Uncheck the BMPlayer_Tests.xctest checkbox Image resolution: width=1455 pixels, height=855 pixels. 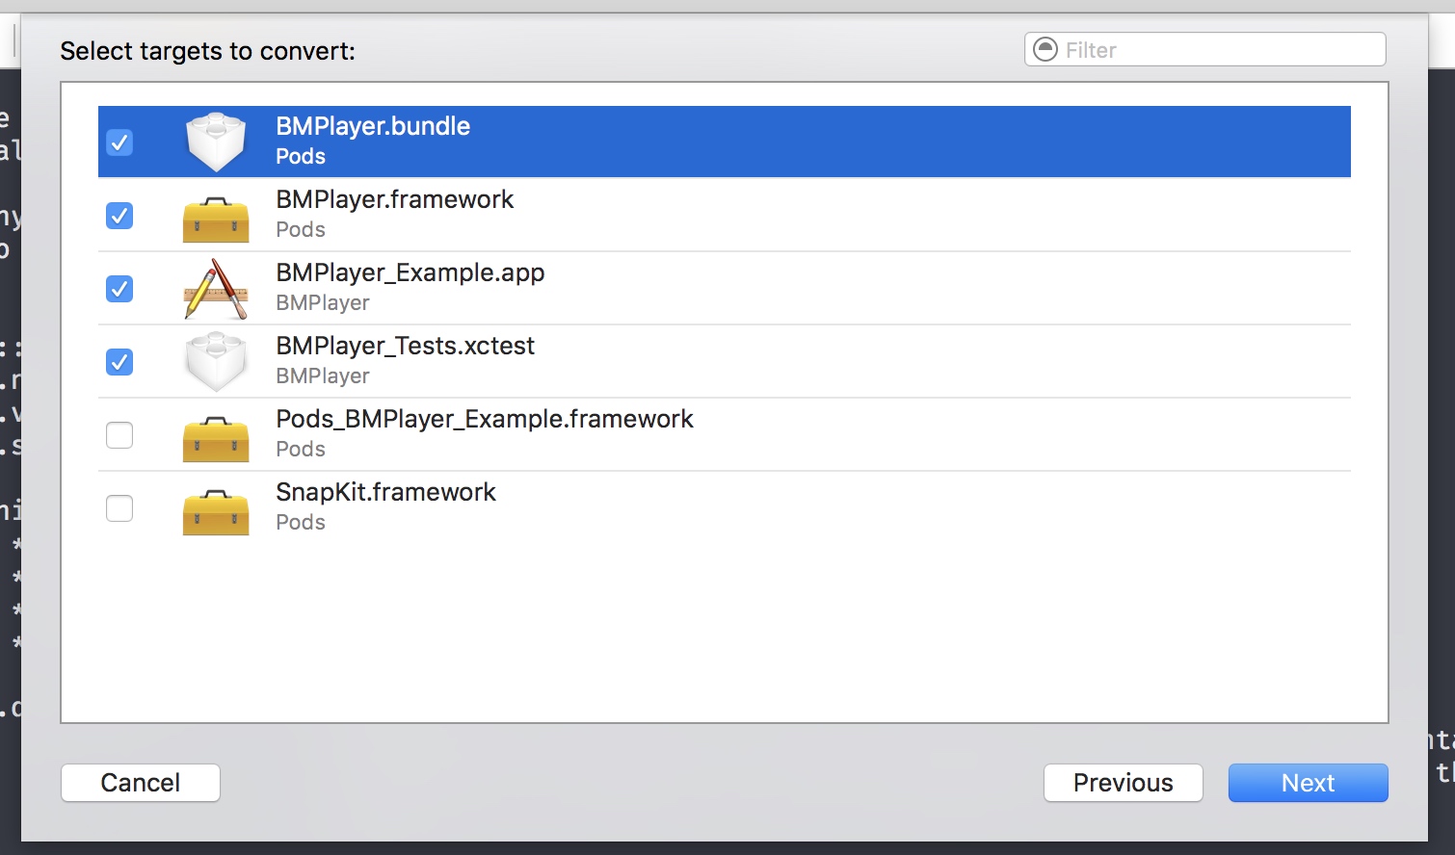pyautogui.click(x=119, y=362)
